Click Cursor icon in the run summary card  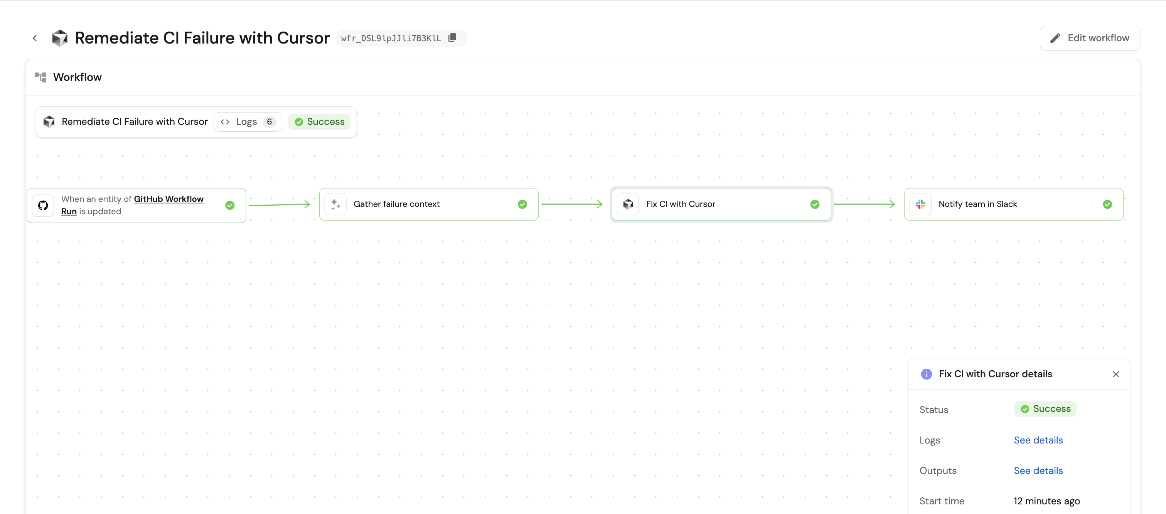(x=49, y=122)
